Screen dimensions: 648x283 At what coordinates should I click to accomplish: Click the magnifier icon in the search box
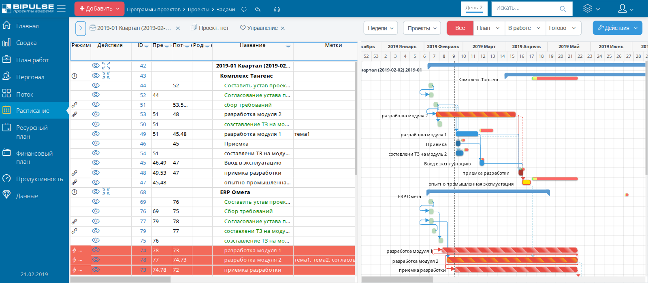coord(563,8)
